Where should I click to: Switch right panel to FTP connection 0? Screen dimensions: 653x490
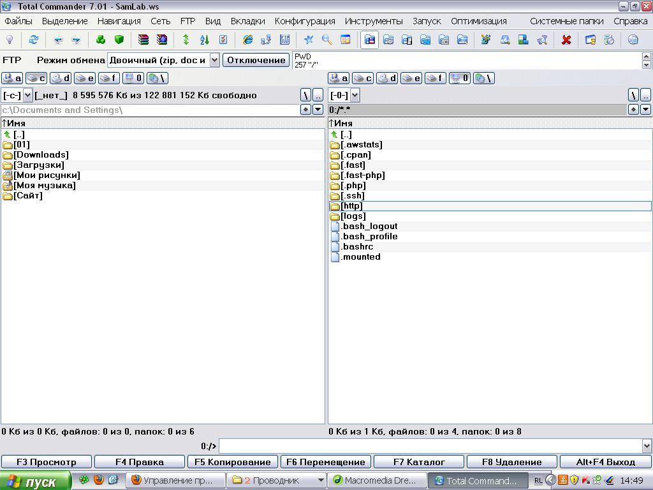(x=460, y=78)
